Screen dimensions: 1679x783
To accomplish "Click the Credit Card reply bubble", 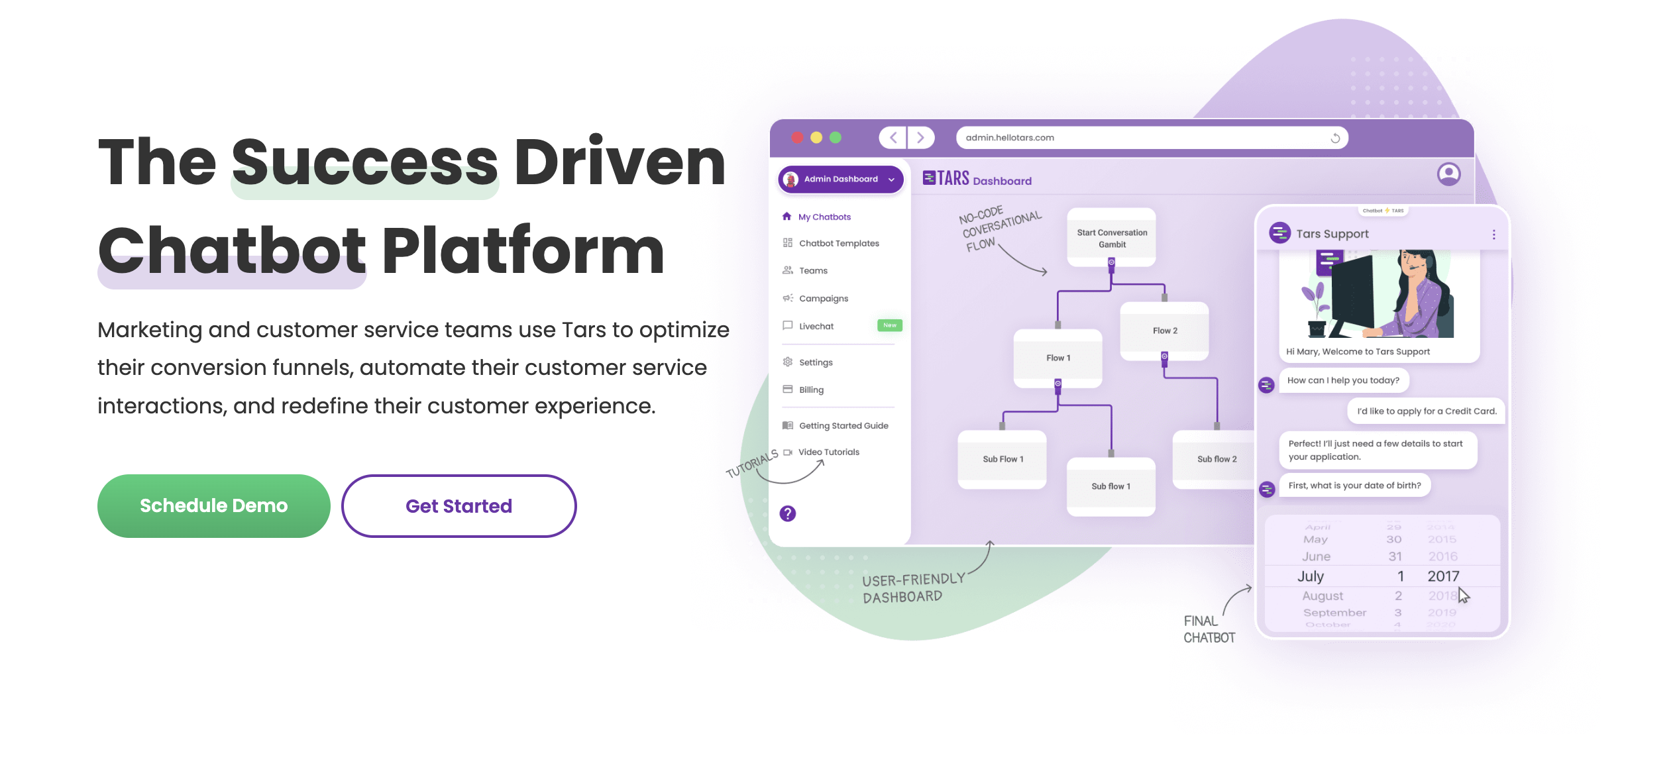I will [x=1427, y=411].
